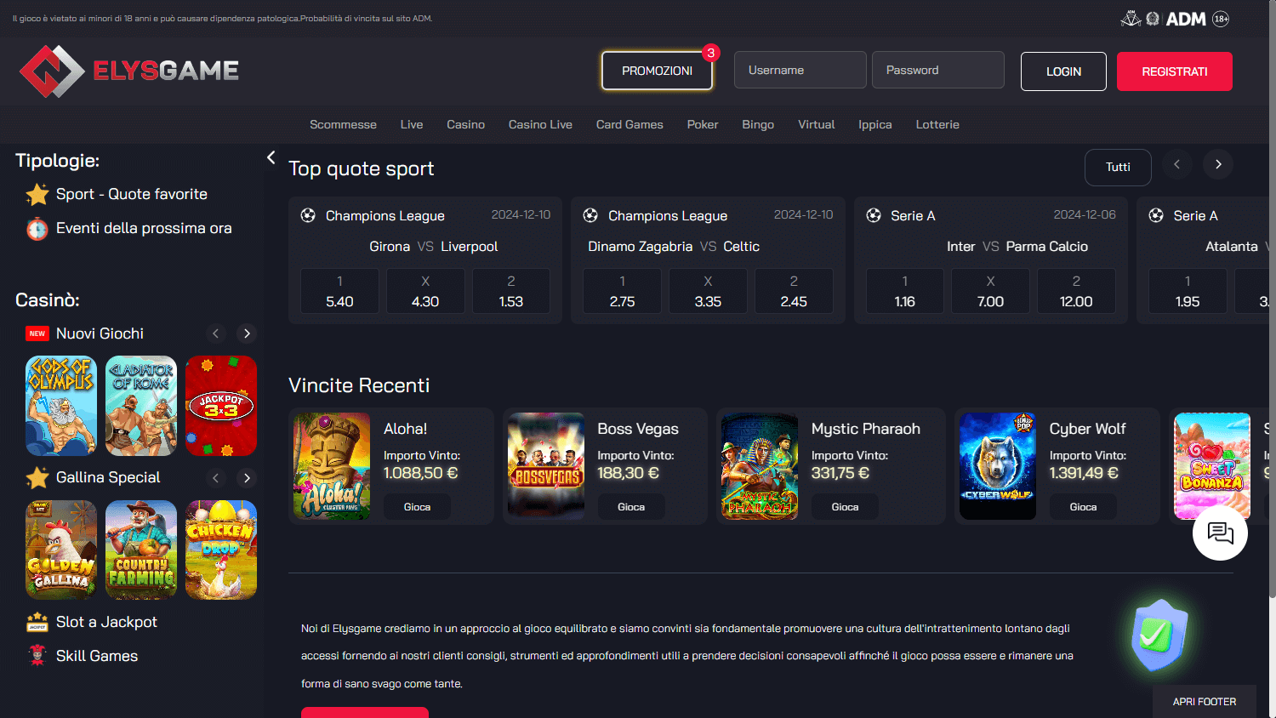Click the Boss Vegas game image
The image size is (1276, 718).
pyautogui.click(x=546, y=466)
